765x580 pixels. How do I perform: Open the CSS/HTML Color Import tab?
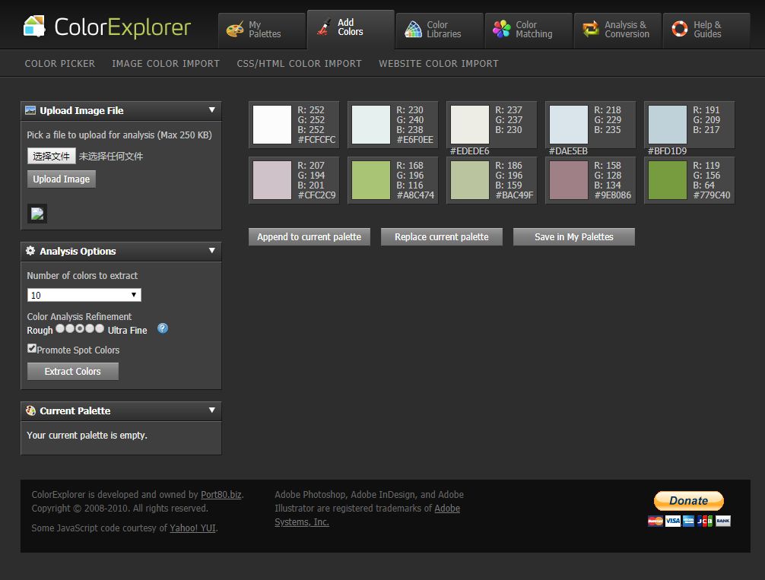pos(299,64)
